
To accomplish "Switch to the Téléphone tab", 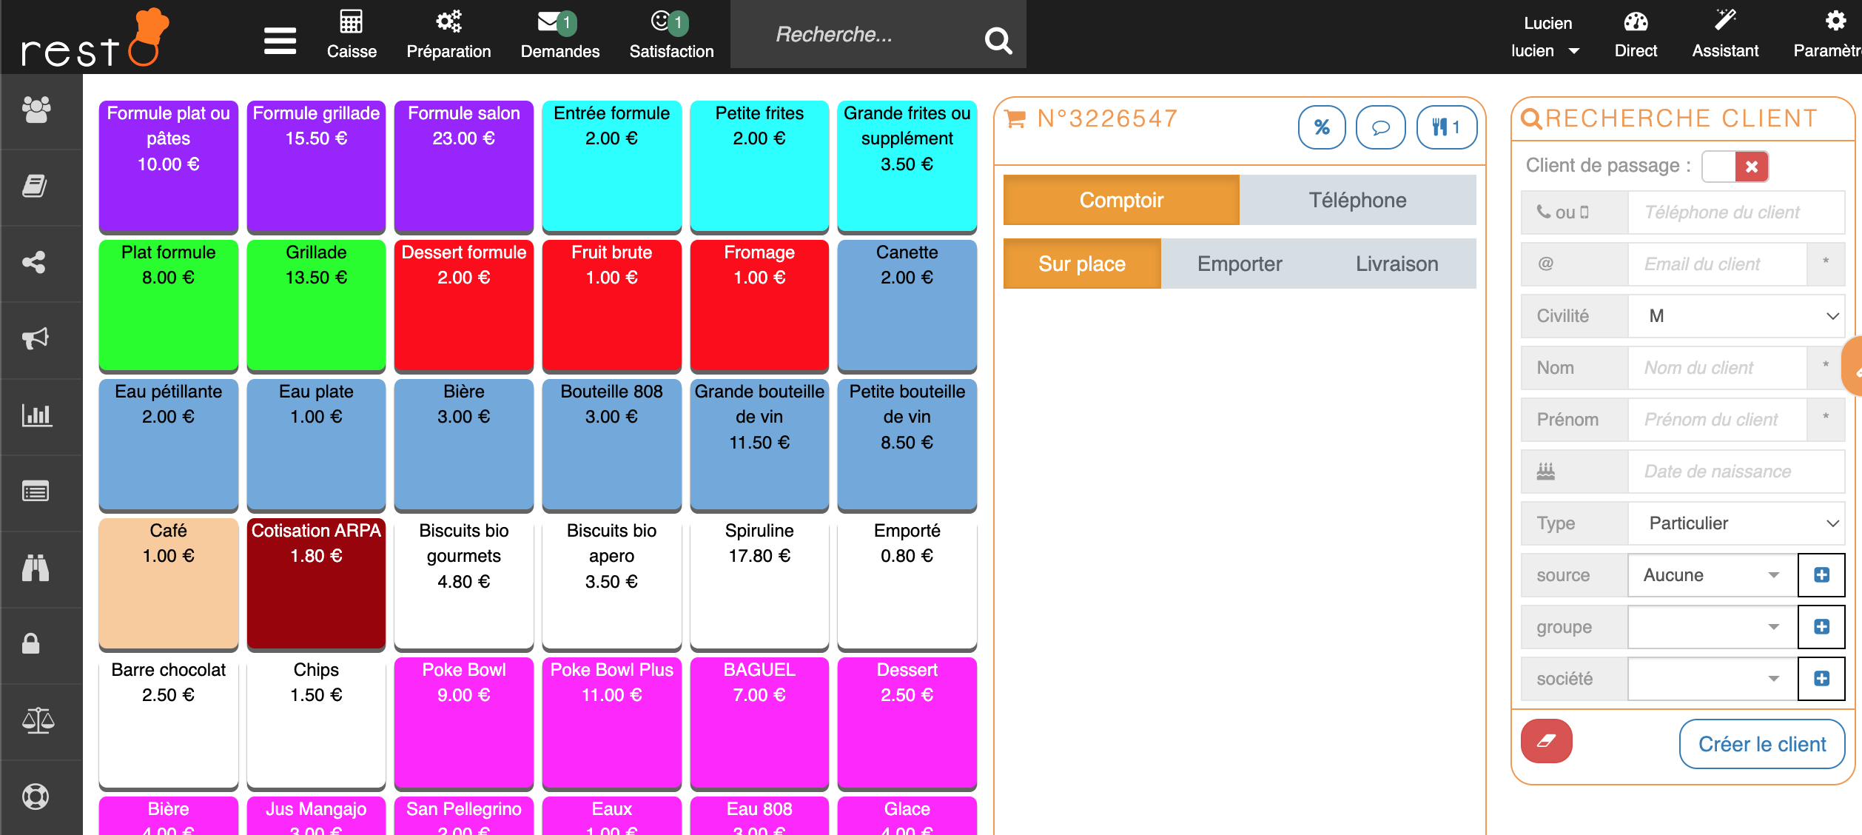I will pos(1357,200).
